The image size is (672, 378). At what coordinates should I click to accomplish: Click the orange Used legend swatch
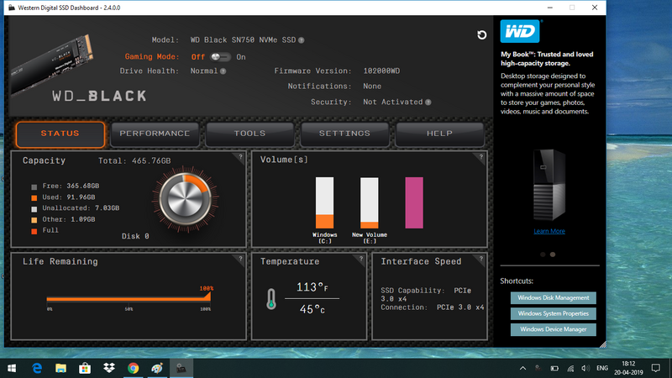pyautogui.click(x=34, y=198)
